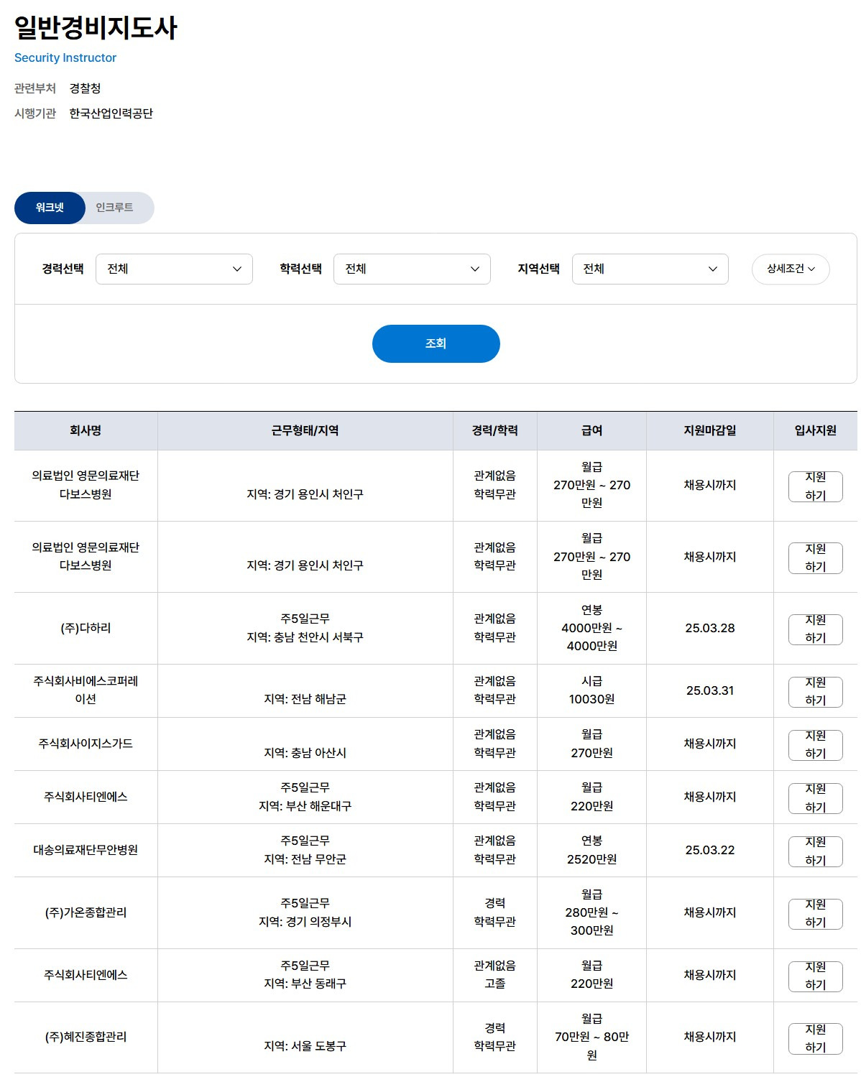Select the 주식회사이지스가드 company name

tap(86, 744)
